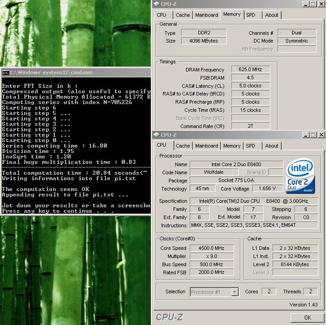This screenshot has width=326, height=325.
Task: Click the 5 clocks RAS# Precharge value
Action: (250, 102)
